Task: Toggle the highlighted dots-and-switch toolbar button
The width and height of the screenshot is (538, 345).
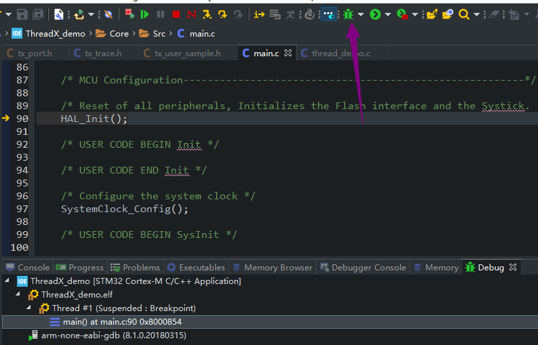Action: pos(329,14)
